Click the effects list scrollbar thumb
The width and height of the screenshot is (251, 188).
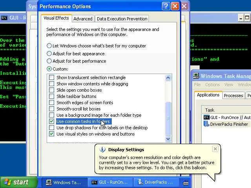click(168, 118)
